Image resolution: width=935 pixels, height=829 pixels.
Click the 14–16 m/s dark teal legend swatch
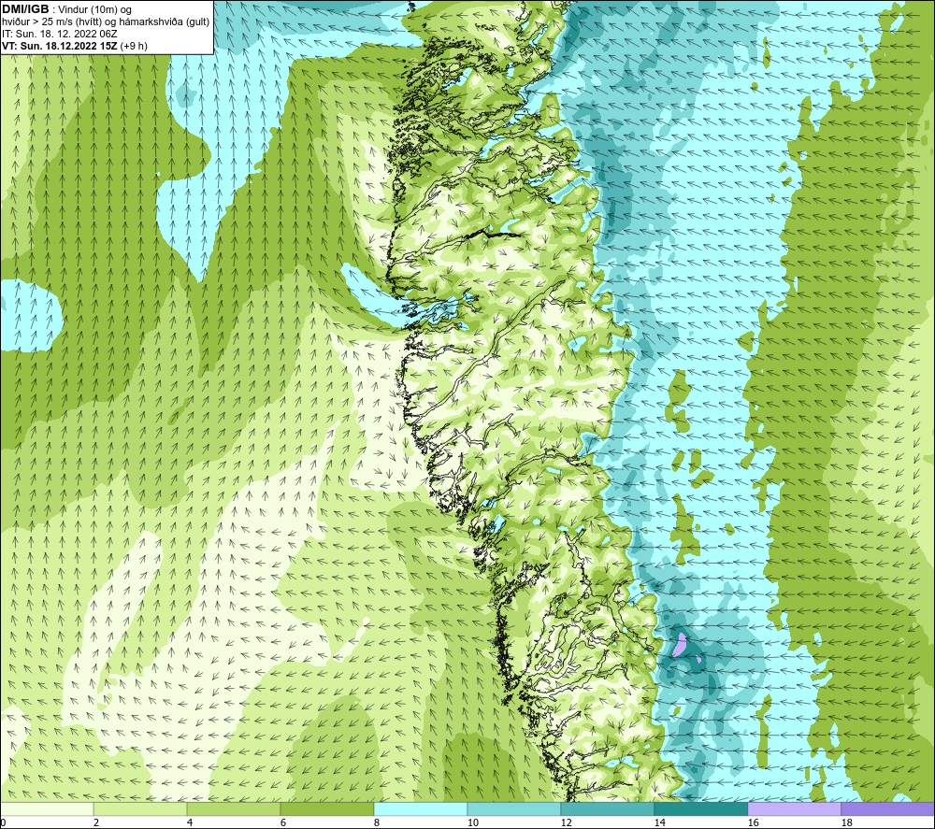[700, 808]
